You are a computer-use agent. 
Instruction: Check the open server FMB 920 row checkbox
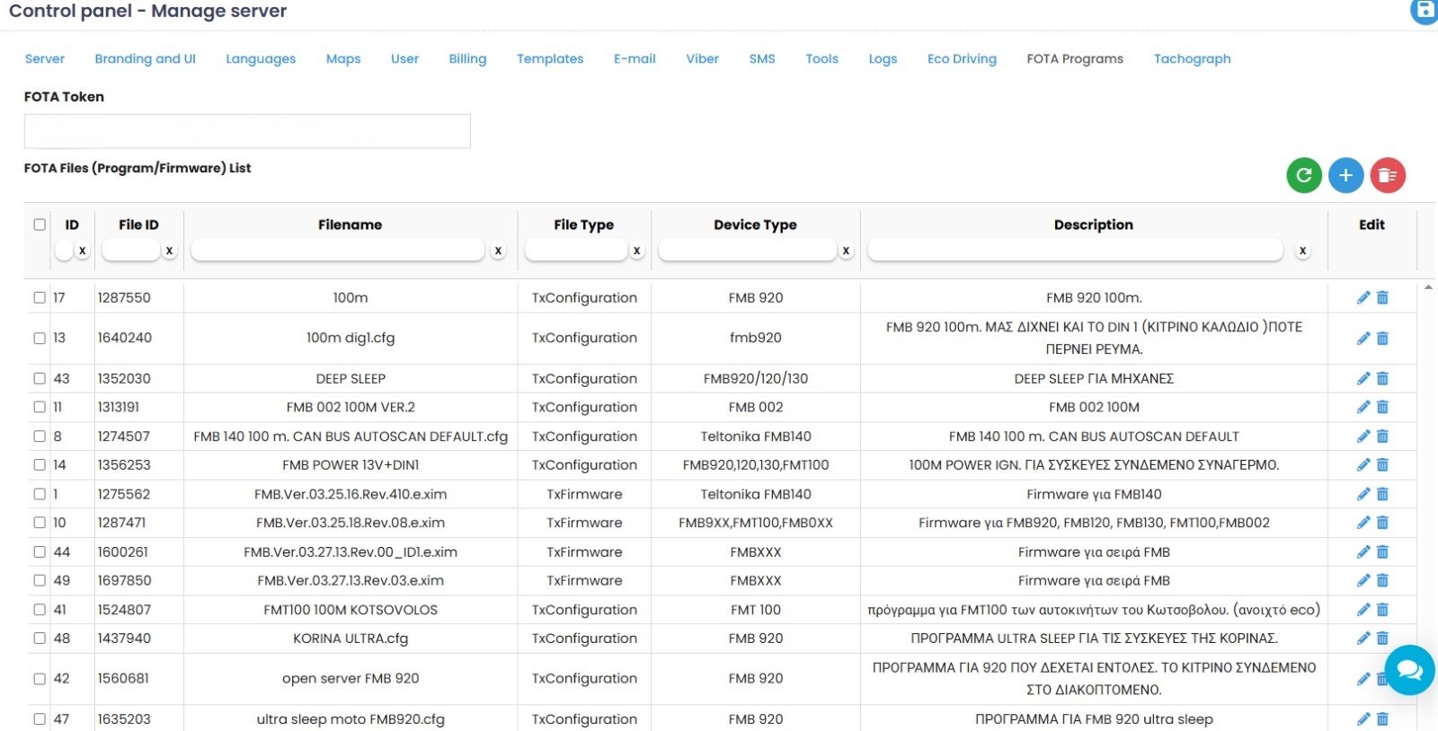click(x=40, y=679)
